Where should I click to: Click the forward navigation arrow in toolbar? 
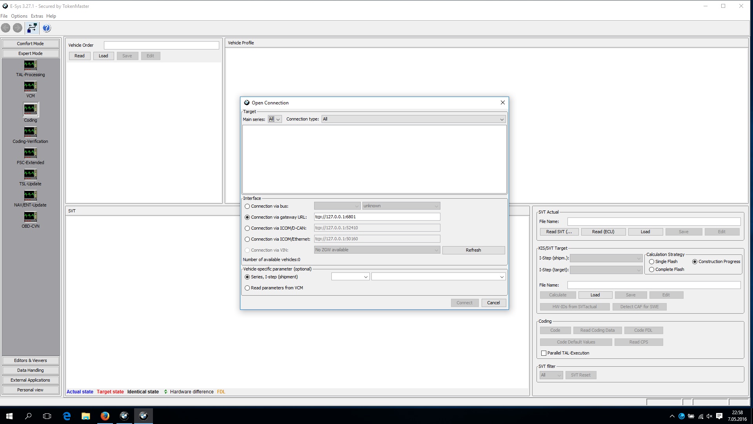tap(18, 28)
